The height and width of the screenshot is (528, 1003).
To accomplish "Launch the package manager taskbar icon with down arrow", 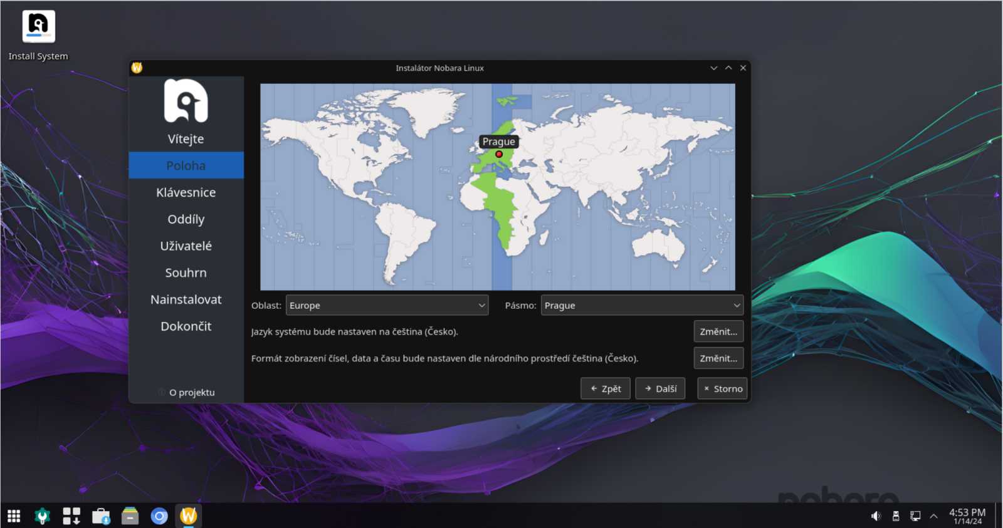I will tap(71, 516).
